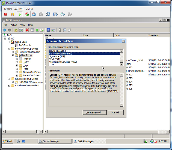Open the Help menu

pyautogui.click(x=30, y=25)
